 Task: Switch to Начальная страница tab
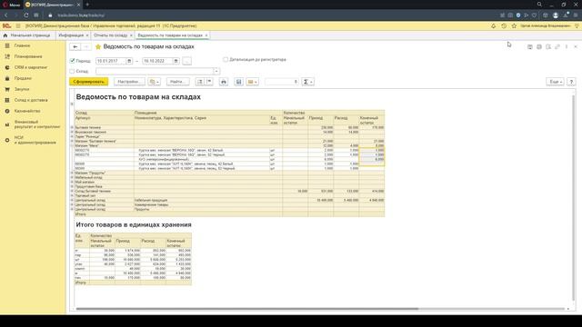(x=26, y=35)
